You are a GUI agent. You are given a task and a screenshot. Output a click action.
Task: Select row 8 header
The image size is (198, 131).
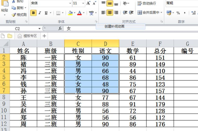point(5,97)
